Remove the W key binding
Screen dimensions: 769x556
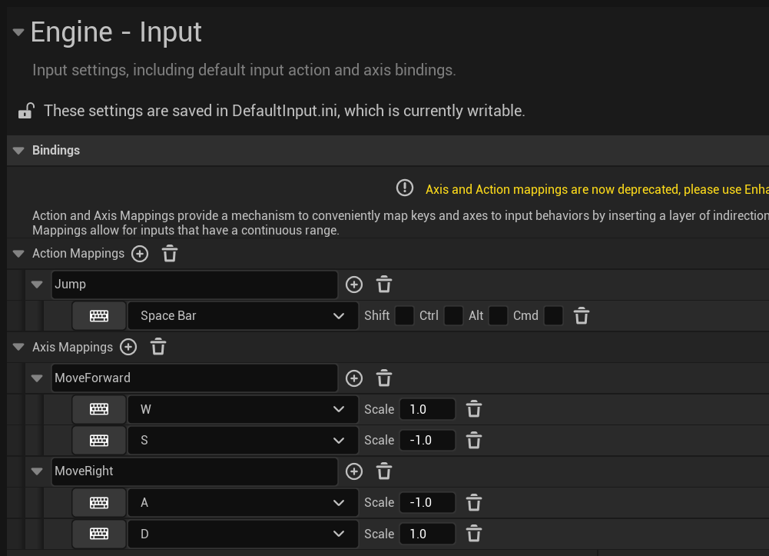tap(474, 409)
